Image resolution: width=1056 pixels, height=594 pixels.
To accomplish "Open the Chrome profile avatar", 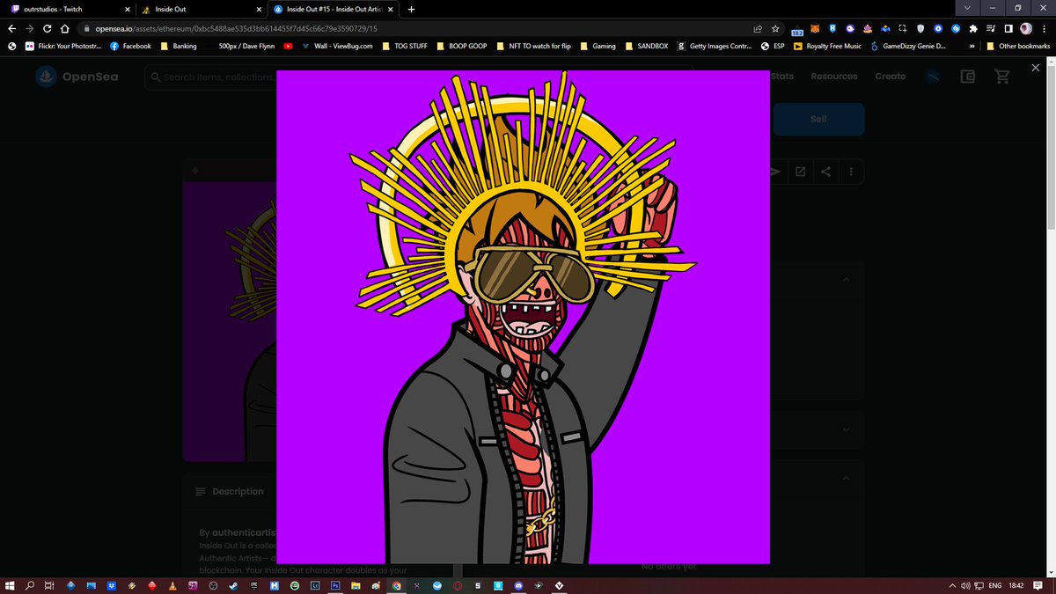I will point(1026,28).
